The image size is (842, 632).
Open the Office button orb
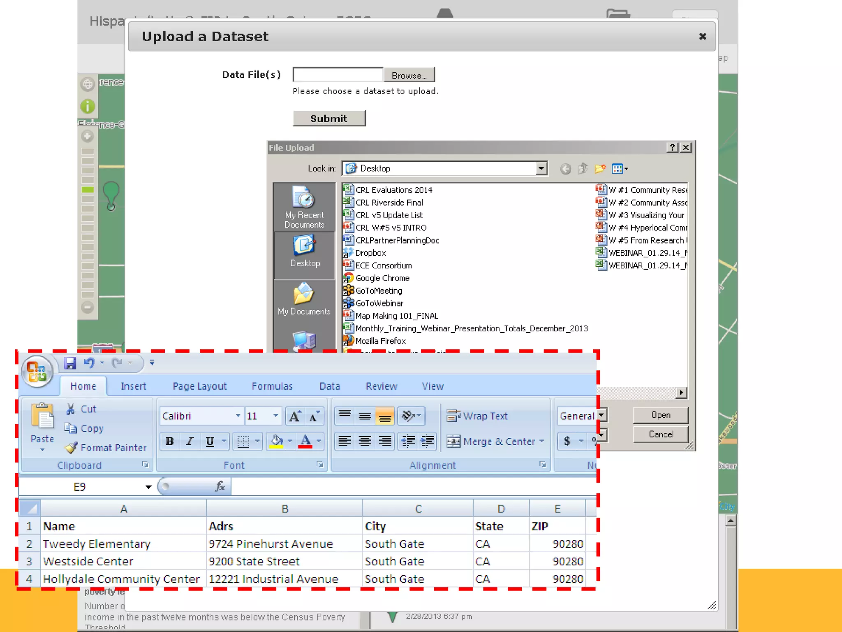[x=37, y=371]
